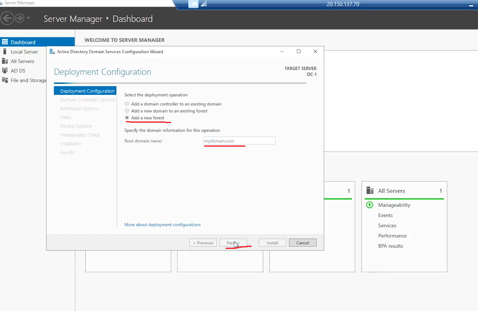Select Add a domain controller to existing domain
Image resolution: width=478 pixels, height=311 pixels.
(x=173, y=104)
